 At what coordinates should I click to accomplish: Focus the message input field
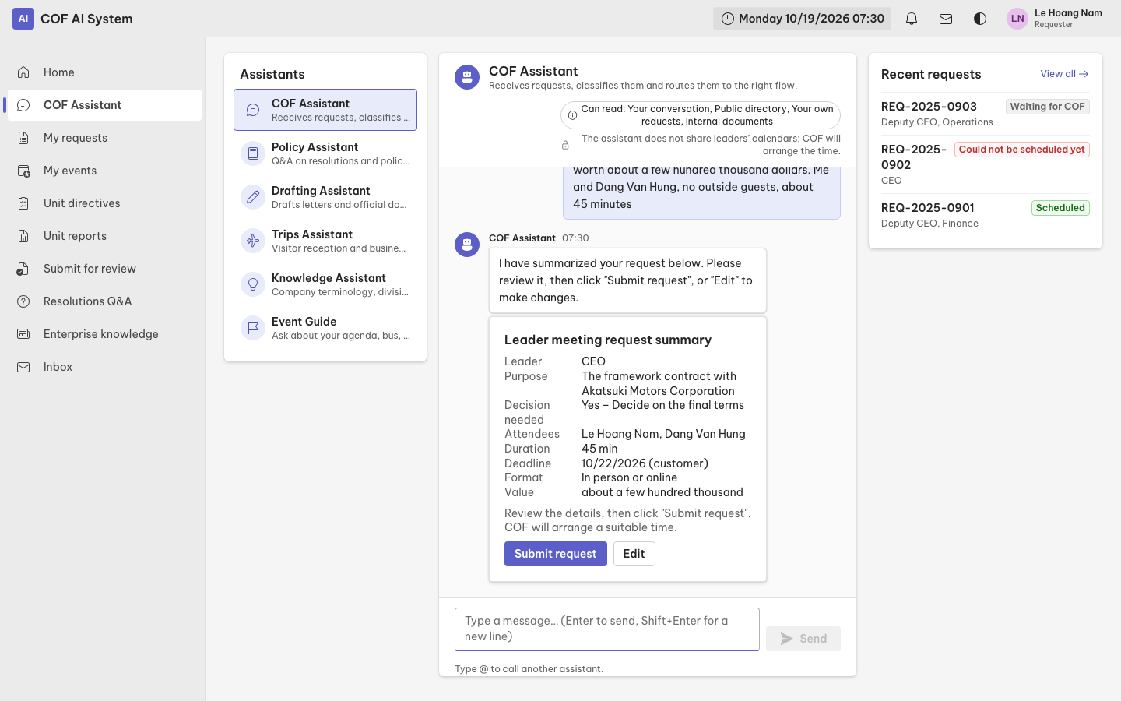tap(607, 629)
